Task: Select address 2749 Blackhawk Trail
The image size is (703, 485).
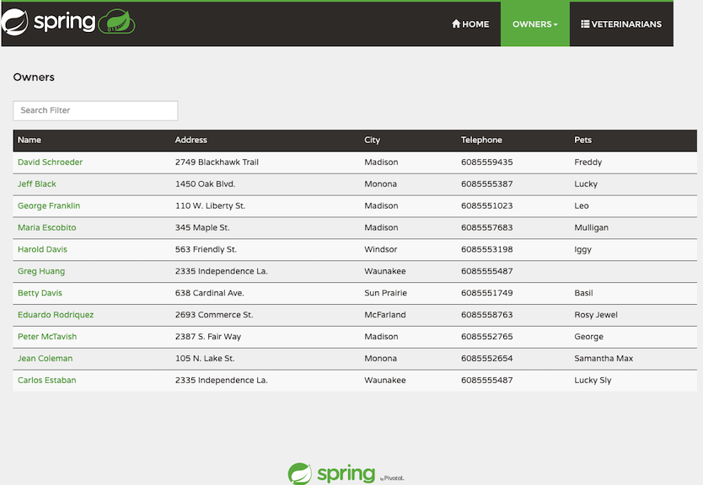Action: click(x=217, y=163)
